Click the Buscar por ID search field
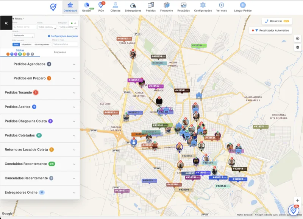 24,27
